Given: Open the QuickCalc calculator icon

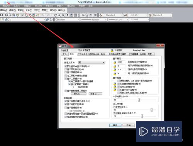Looking at the screenshot, I should pyautogui.click(x=91, y=15).
